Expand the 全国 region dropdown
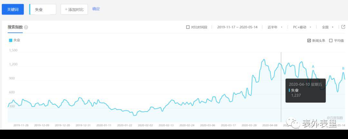Screen dimensions: 348x139 (x=328, y=27)
